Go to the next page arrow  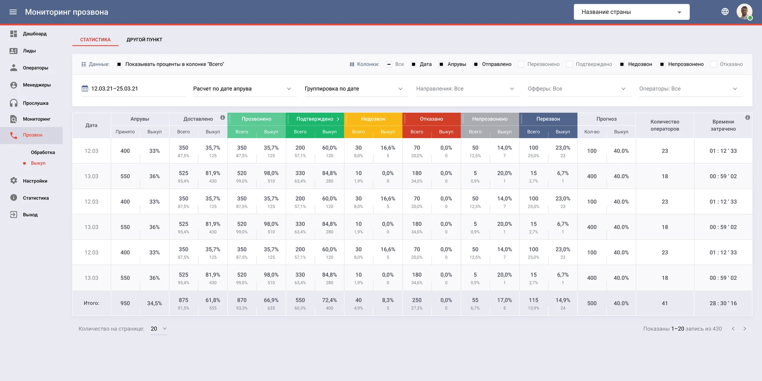pos(745,329)
